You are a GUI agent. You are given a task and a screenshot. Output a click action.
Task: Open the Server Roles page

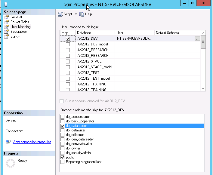(20, 22)
